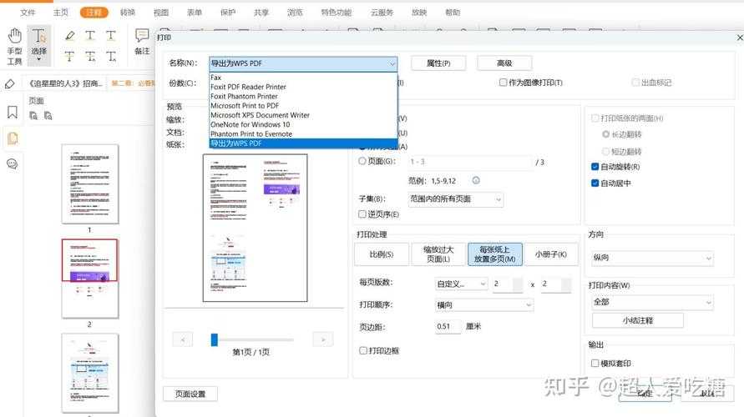744x417 pixels.
Task: Select the 小册子(K) booklet button
Action: pyautogui.click(x=551, y=254)
